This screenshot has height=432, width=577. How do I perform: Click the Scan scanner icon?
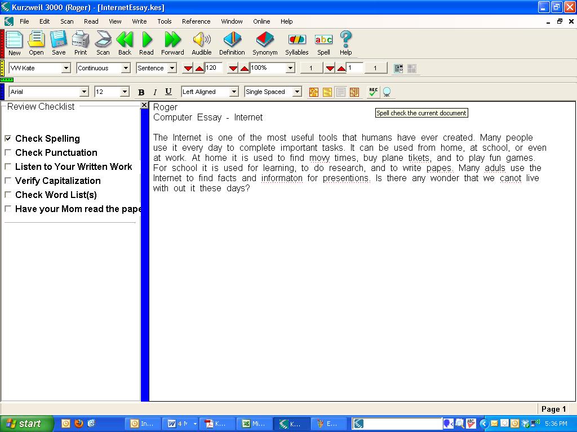tap(103, 43)
